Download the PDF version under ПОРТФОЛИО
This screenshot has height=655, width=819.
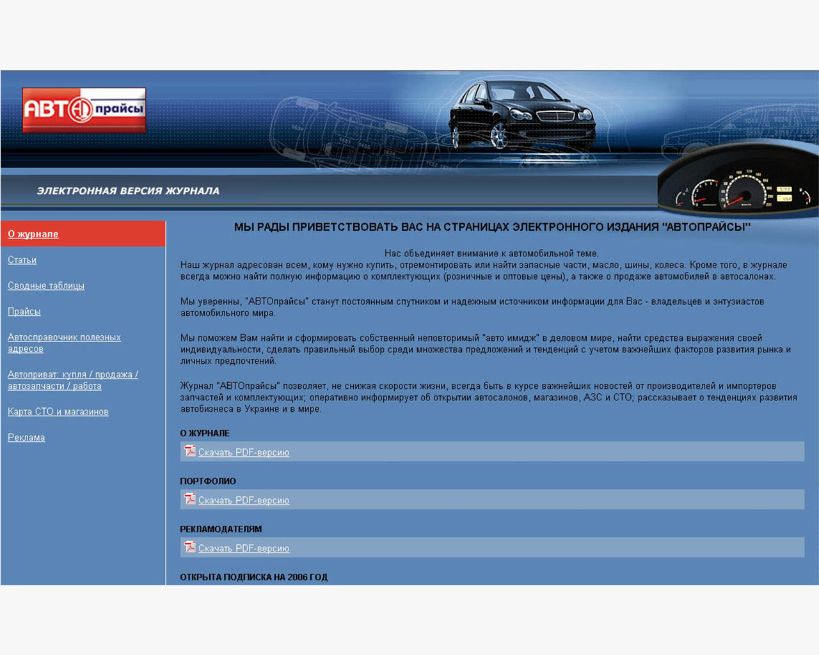(244, 500)
